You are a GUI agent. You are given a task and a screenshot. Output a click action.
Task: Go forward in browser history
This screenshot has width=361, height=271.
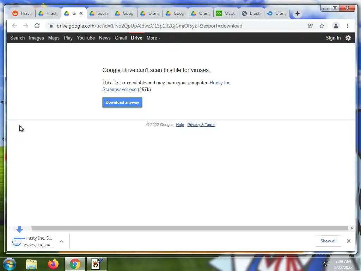pyautogui.click(x=25, y=26)
